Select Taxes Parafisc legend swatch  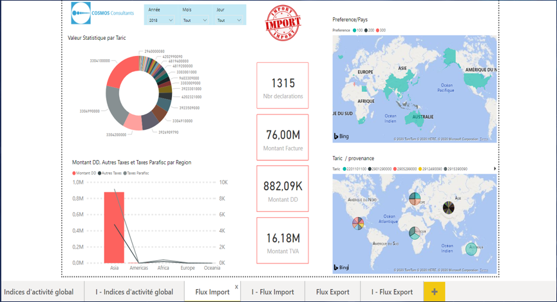pyautogui.click(x=125, y=173)
